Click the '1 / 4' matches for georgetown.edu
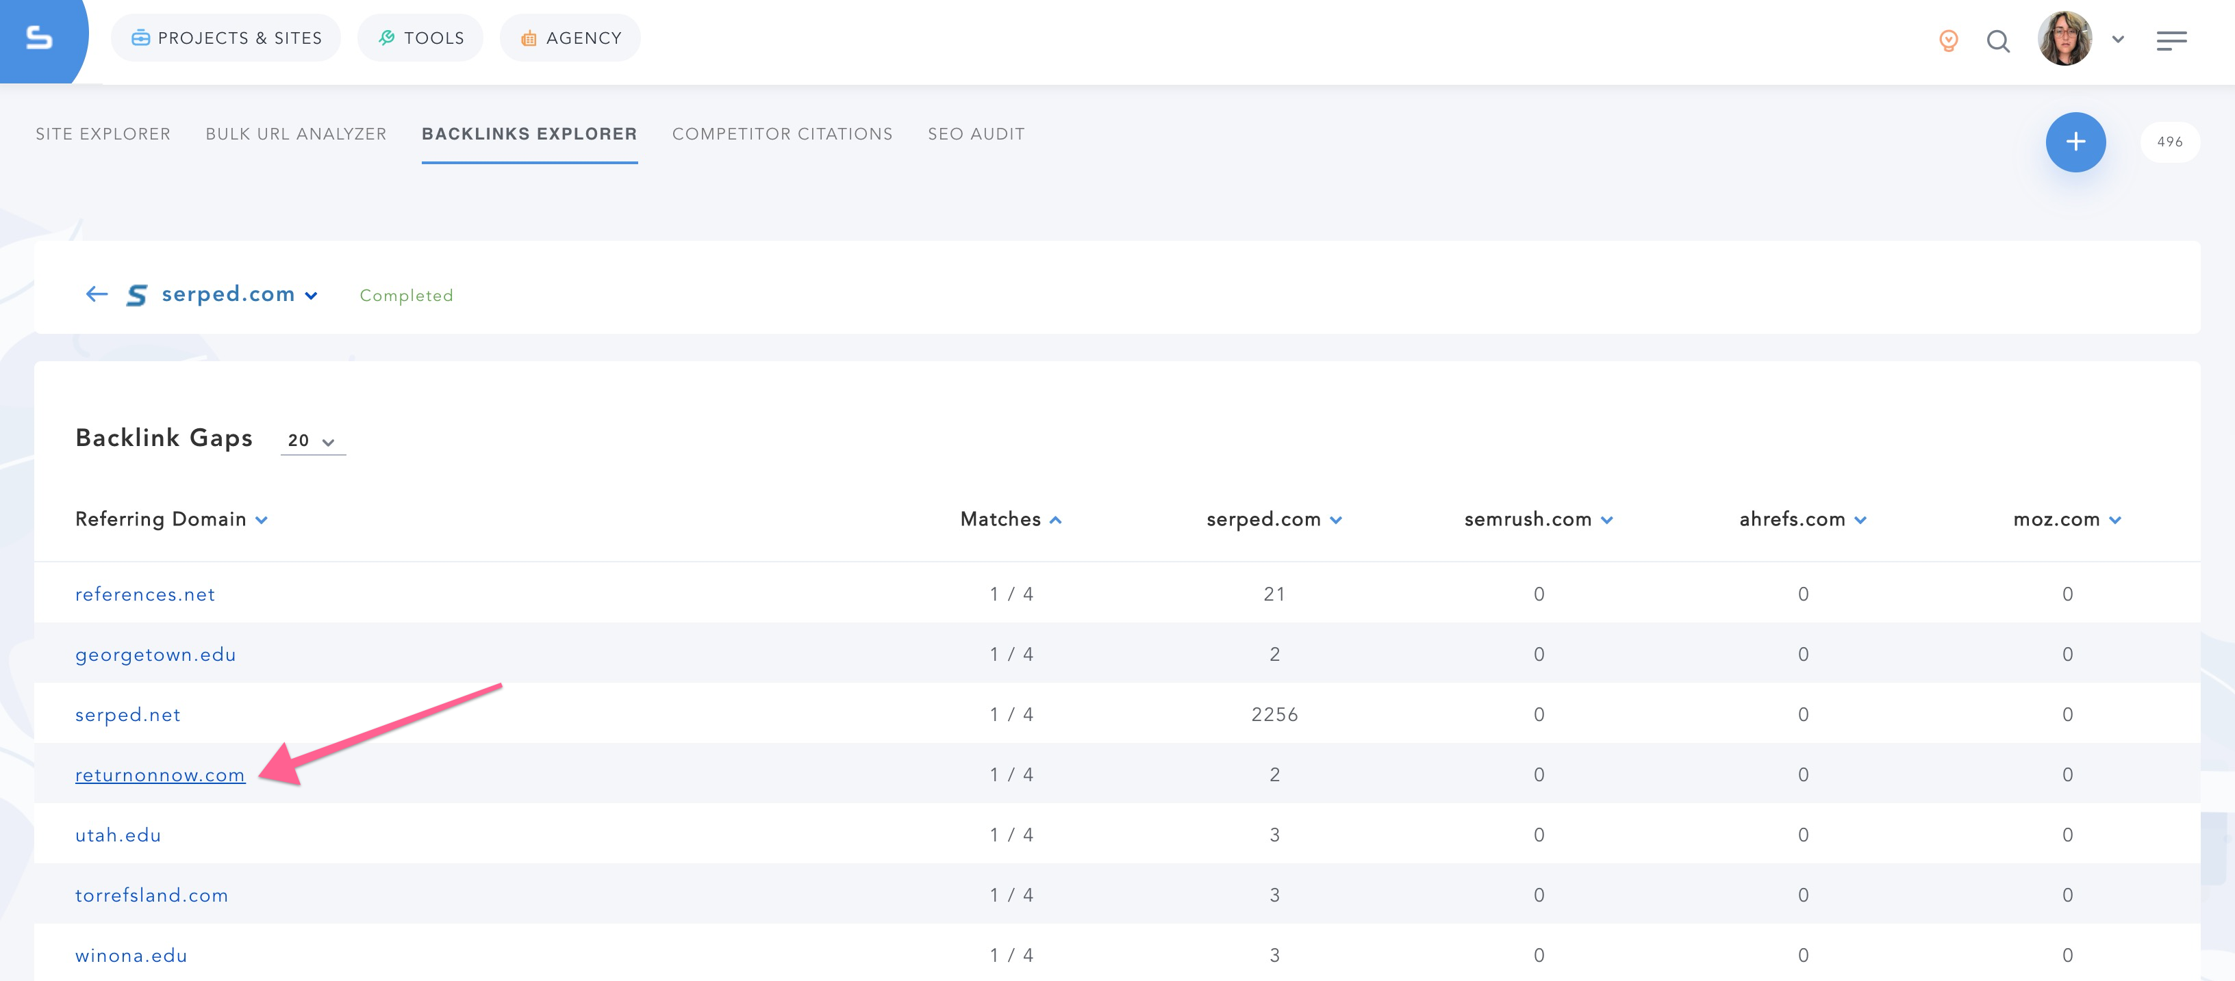Screen dimensions: 2235x981 pos(1011,654)
